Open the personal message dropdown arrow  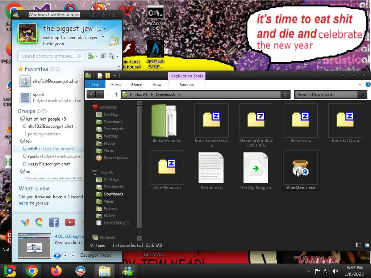[103, 37]
